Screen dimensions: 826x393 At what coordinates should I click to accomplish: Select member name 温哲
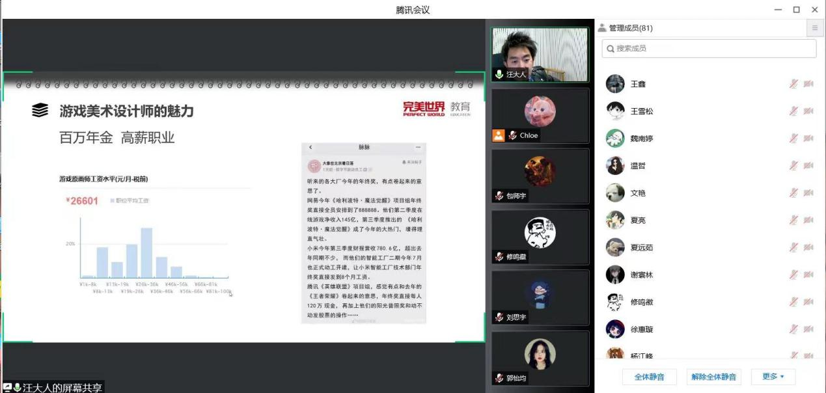click(x=638, y=166)
